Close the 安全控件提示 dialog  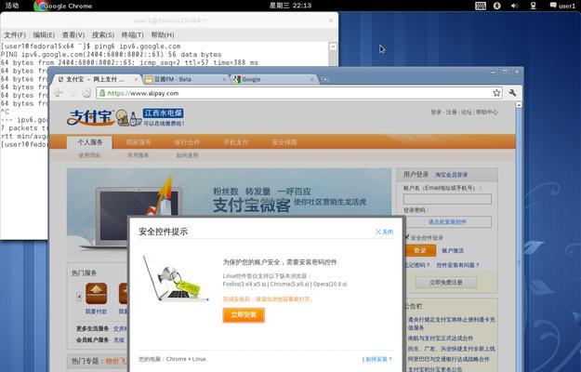point(384,232)
